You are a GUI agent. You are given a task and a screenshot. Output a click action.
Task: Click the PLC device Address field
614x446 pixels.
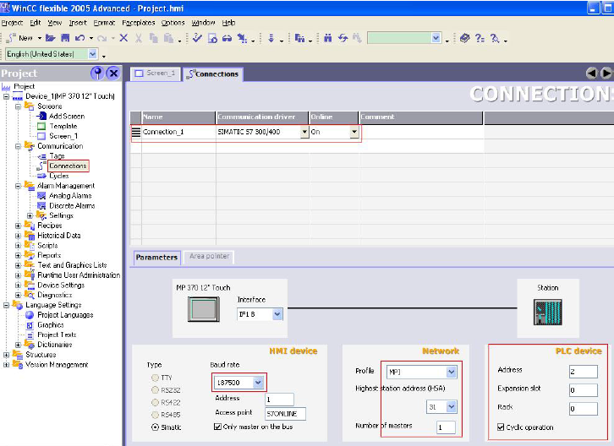[x=583, y=372]
